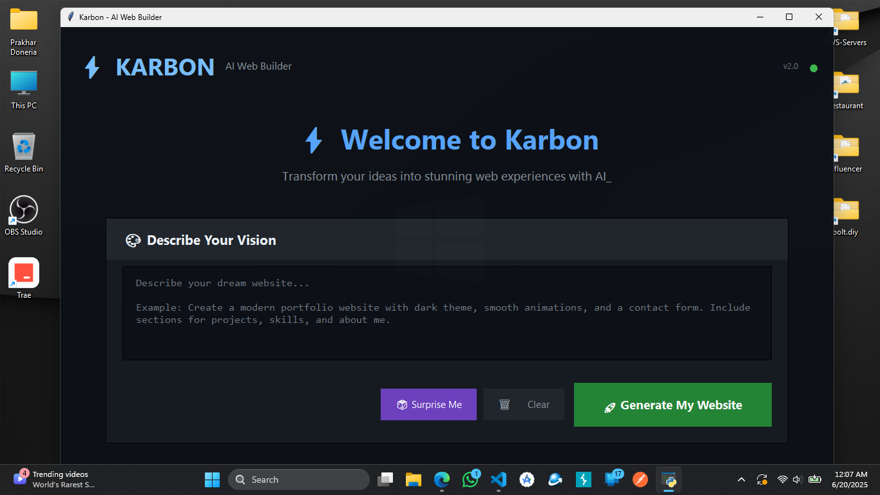The height and width of the screenshot is (495, 880).
Task: Click the KARBON brand title text
Action: 165,67
